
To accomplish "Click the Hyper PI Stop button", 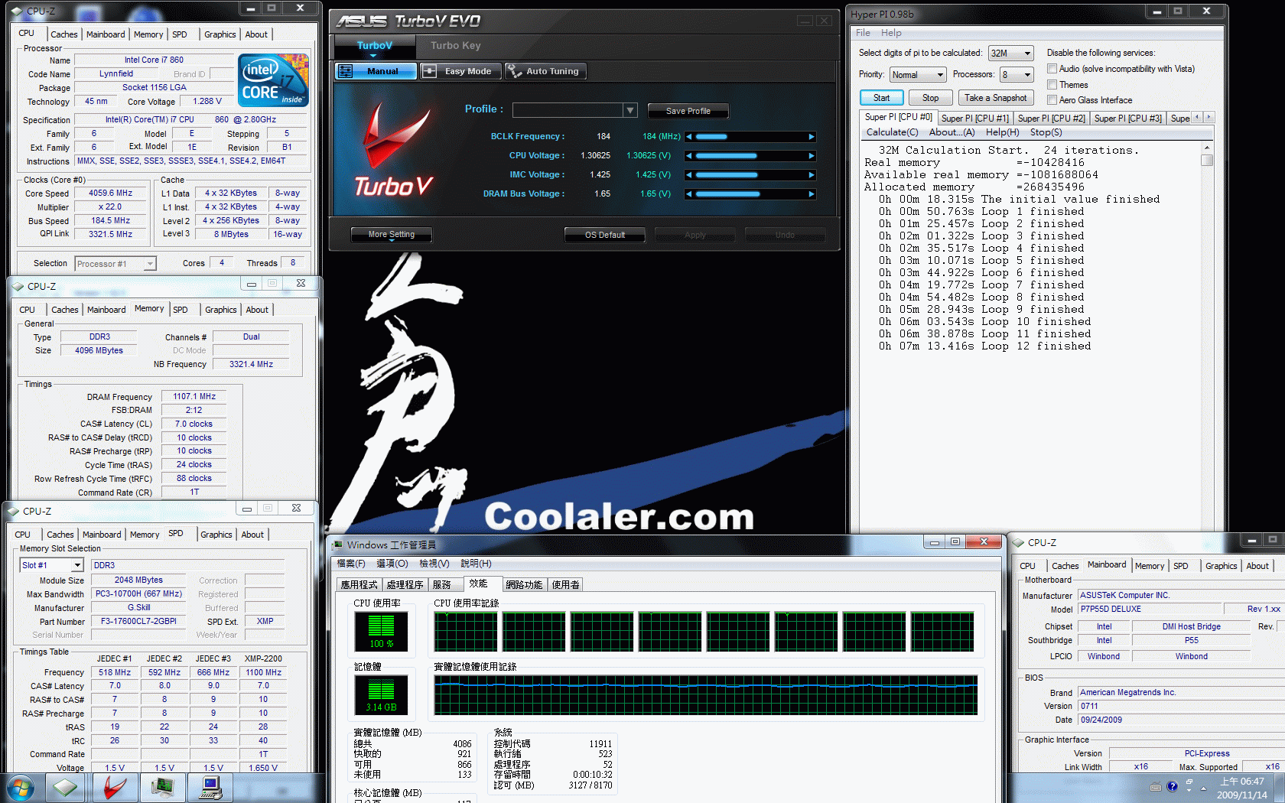I will click(x=930, y=98).
